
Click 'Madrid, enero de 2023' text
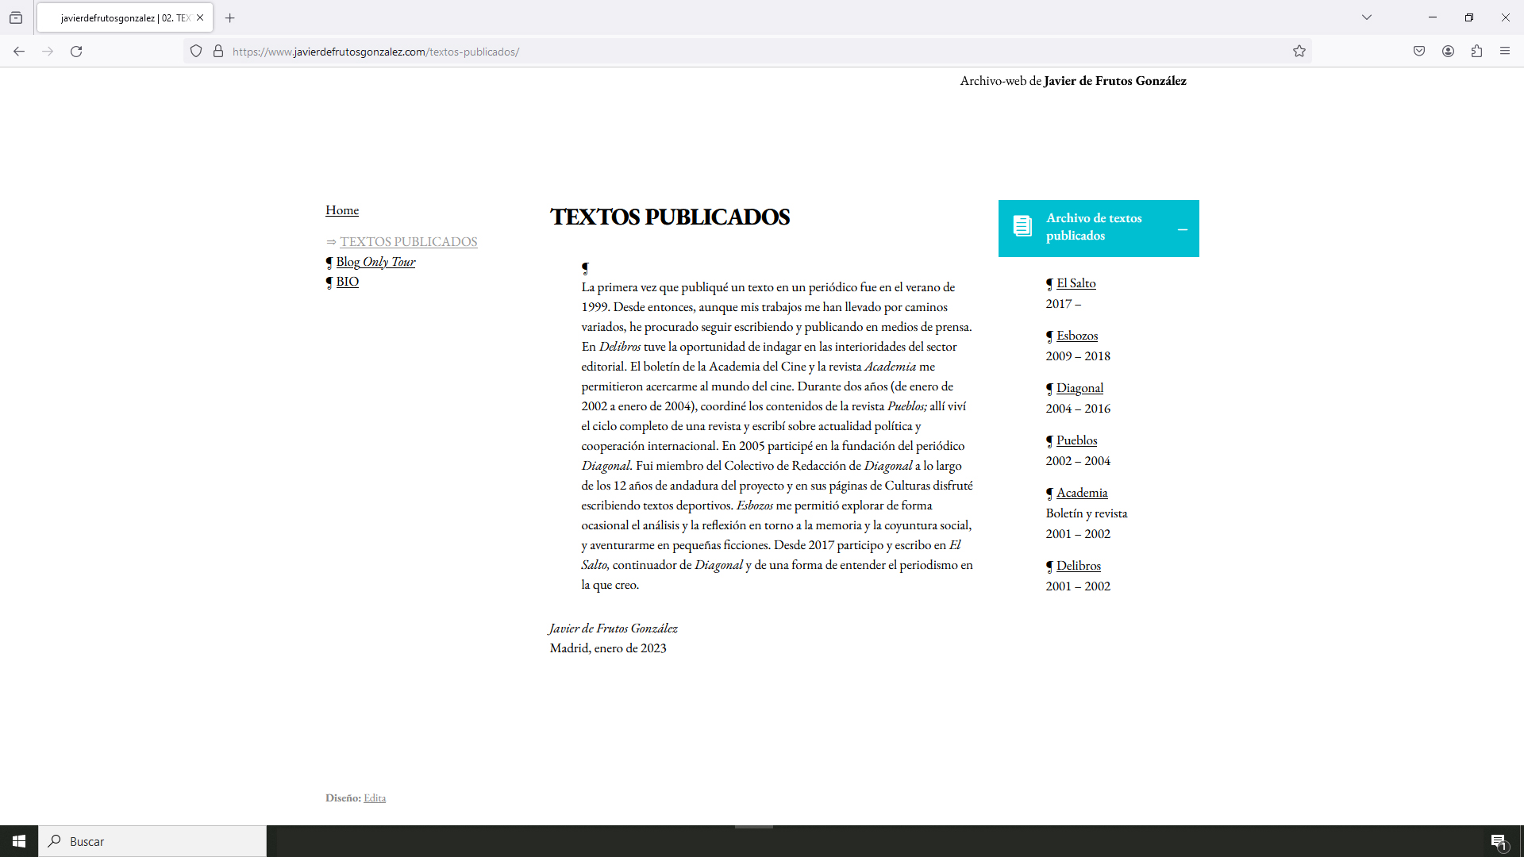(608, 648)
